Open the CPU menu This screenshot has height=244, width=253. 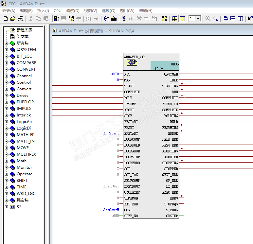[58, 11]
